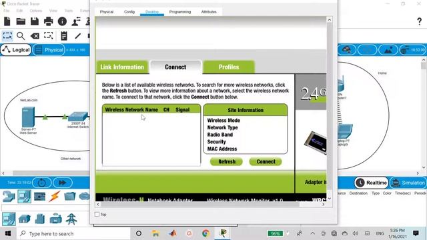Choose the Network Devices category icon
Image resolution: width=427 pixels, height=240 pixels.
[9, 197]
